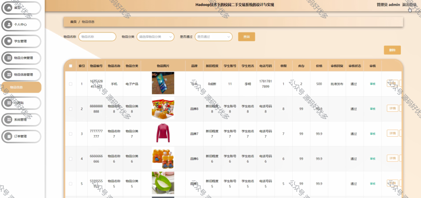Click the 价格 column header

coord(319,66)
